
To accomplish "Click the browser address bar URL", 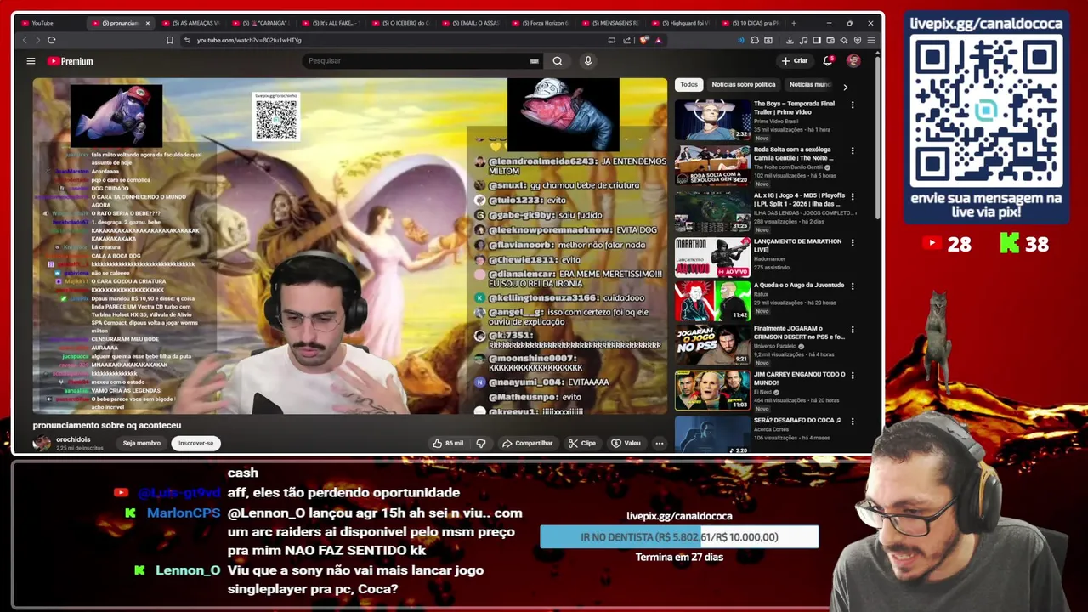I will (x=249, y=40).
